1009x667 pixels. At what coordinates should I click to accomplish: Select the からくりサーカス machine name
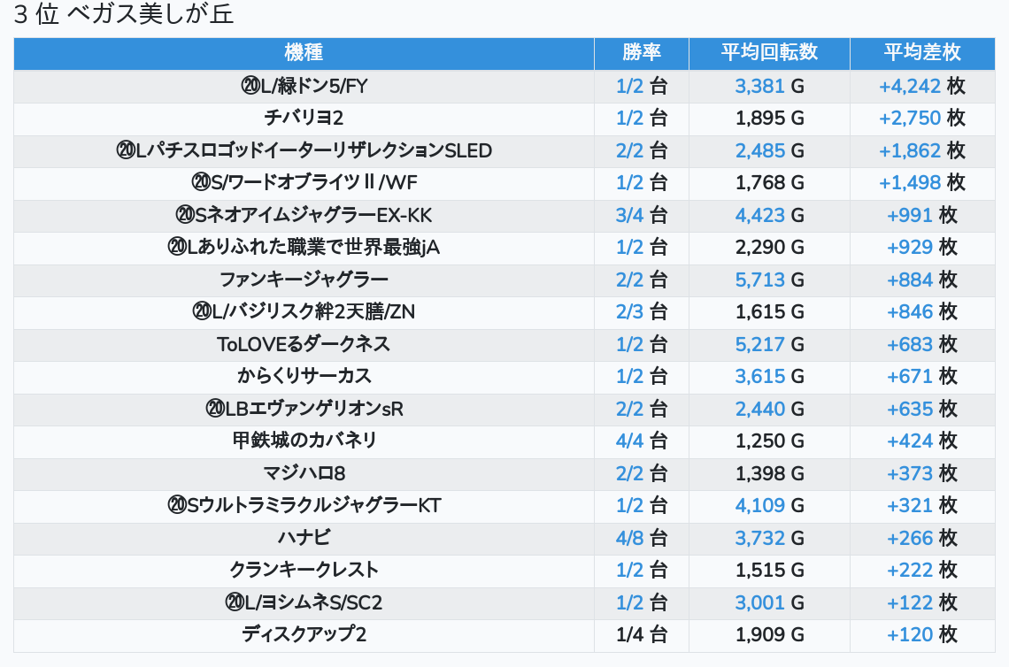click(304, 377)
